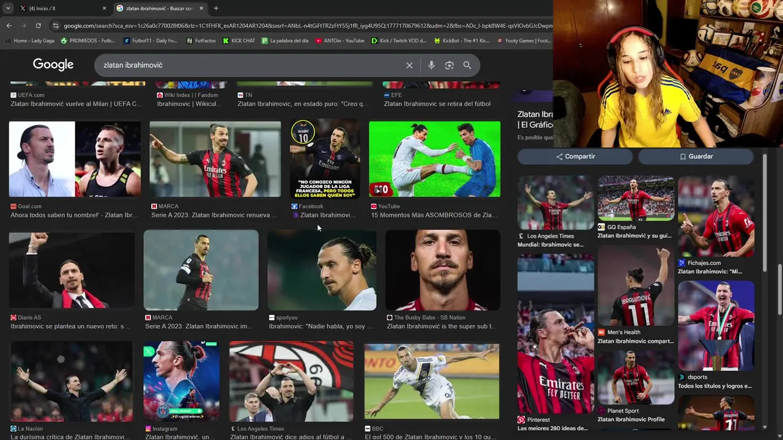Open Goal.com result image of Ibrahimovic
The width and height of the screenshot is (783, 440).
[75, 159]
